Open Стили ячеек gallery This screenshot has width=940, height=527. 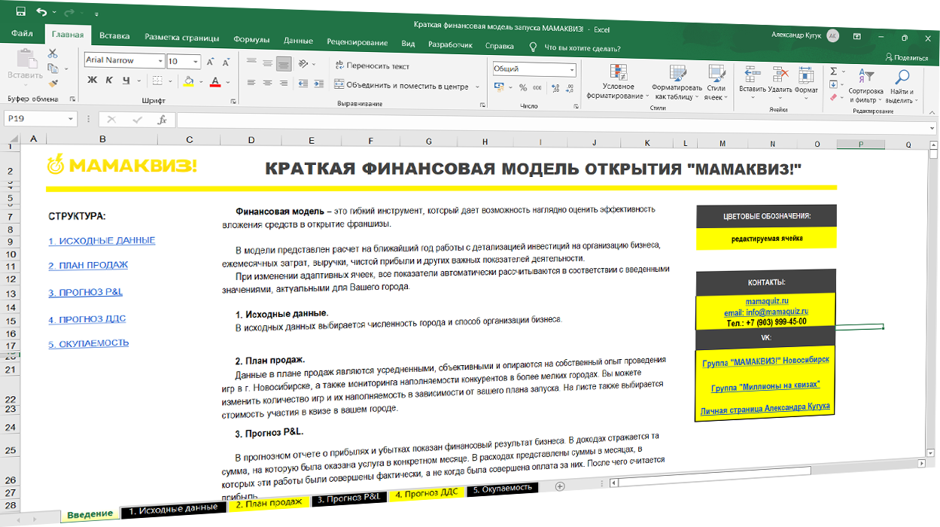point(716,82)
